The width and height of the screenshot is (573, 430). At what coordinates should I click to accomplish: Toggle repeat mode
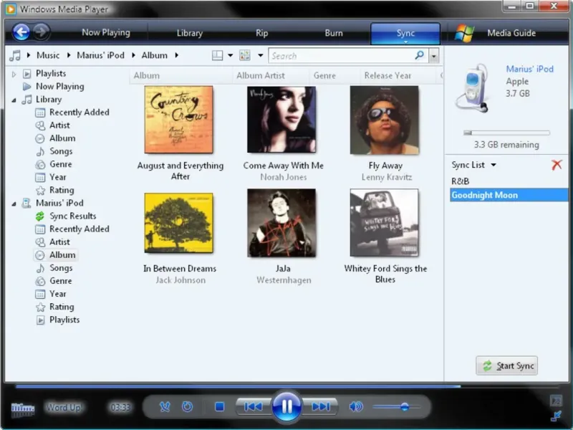187,406
